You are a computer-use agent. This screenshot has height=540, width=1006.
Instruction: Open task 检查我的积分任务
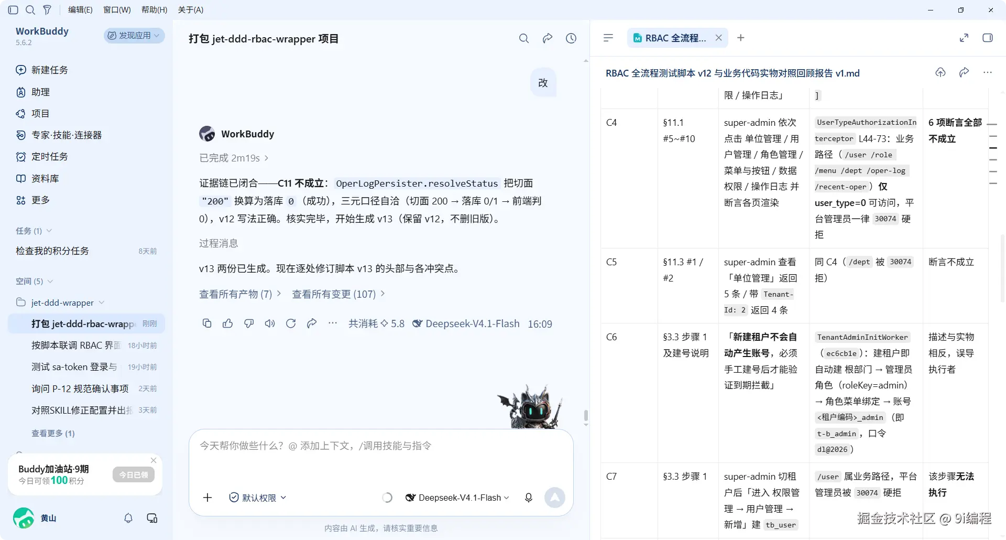coord(86,251)
